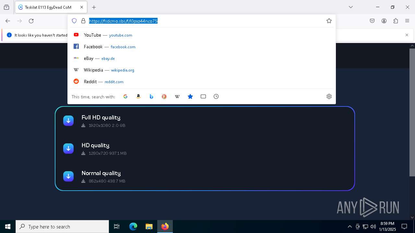Click the HD quality title

pos(95,145)
